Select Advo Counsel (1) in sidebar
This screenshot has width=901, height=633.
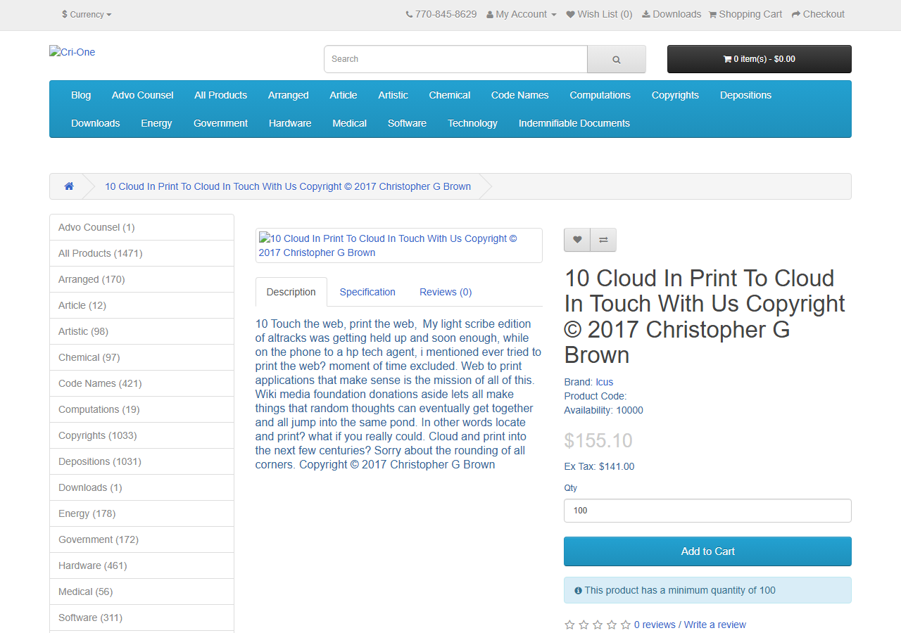pyautogui.click(x=141, y=227)
